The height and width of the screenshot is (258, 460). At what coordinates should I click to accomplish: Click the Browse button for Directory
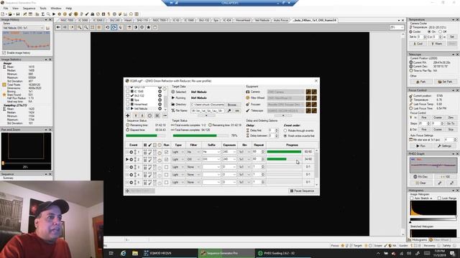[232, 105]
